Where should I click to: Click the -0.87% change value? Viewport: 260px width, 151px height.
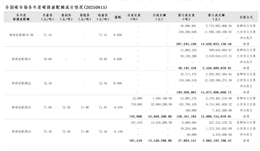tap(118, 107)
